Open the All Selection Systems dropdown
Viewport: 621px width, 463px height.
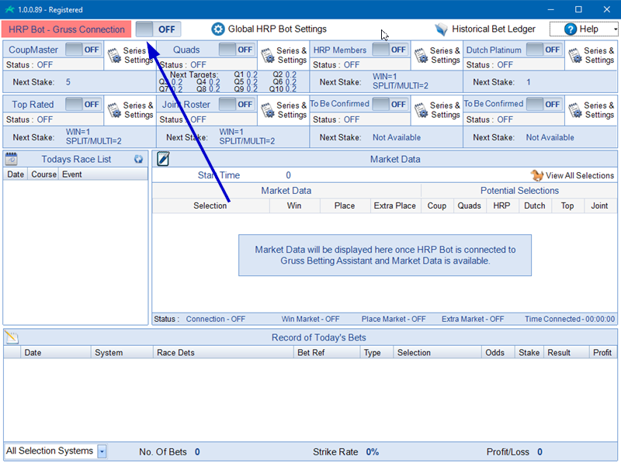[x=102, y=451]
